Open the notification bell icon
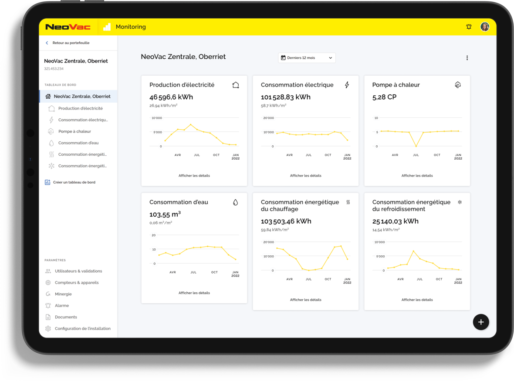 coord(469,27)
